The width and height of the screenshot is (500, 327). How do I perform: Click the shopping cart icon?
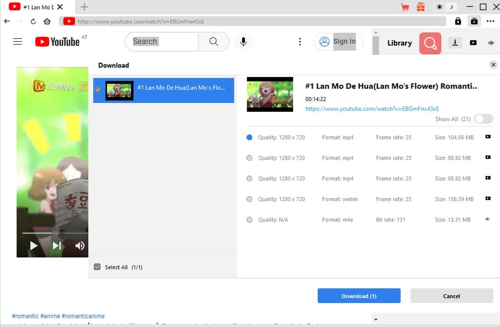click(x=405, y=7)
